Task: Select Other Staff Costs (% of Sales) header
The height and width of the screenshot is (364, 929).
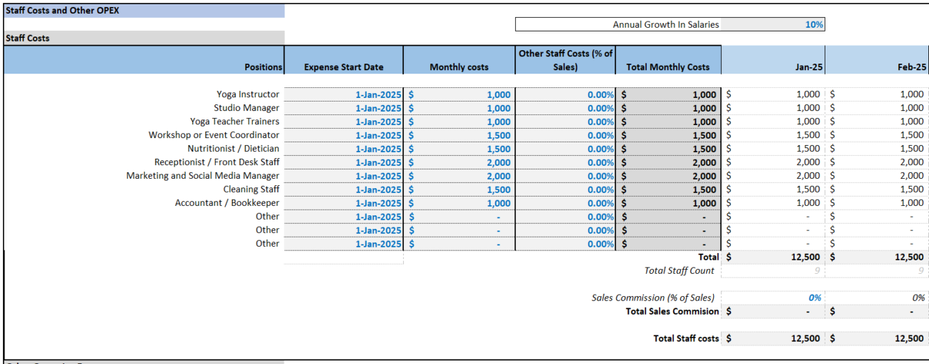Action: point(565,60)
